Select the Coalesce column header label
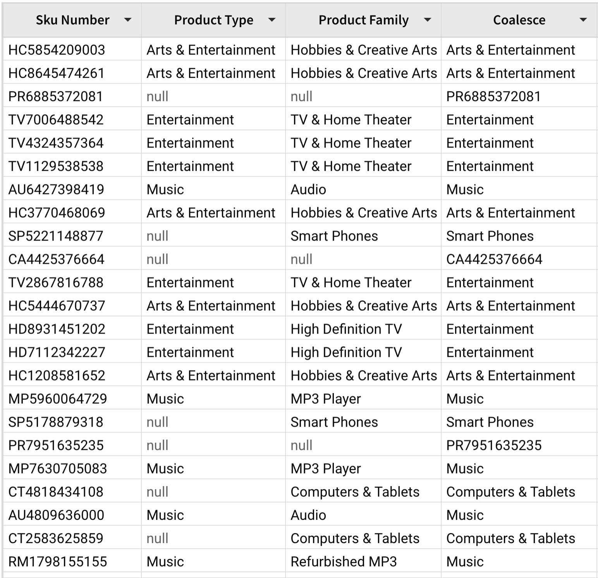Screen dimensions: 598x578 [519, 20]
